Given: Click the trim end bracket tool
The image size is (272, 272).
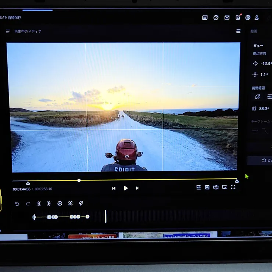Looking at the screenshot, I should [x=49, y=203].
